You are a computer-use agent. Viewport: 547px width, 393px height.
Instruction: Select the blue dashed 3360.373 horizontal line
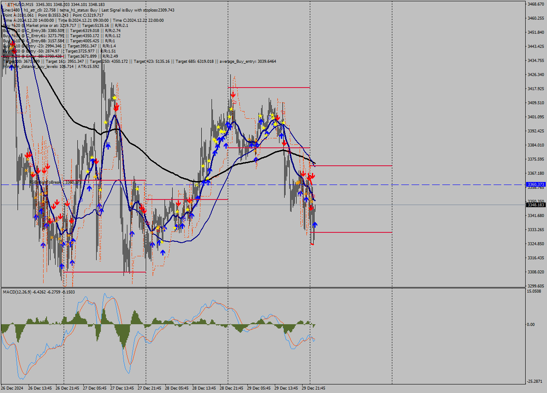point(263,185)
